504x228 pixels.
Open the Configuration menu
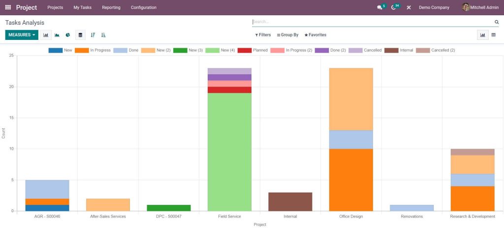click(x=144, y=7)
